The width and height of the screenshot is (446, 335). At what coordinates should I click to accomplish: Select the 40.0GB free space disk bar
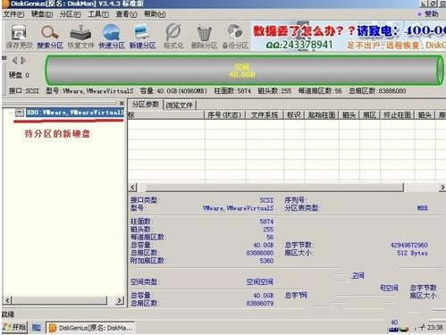point(244,71)
